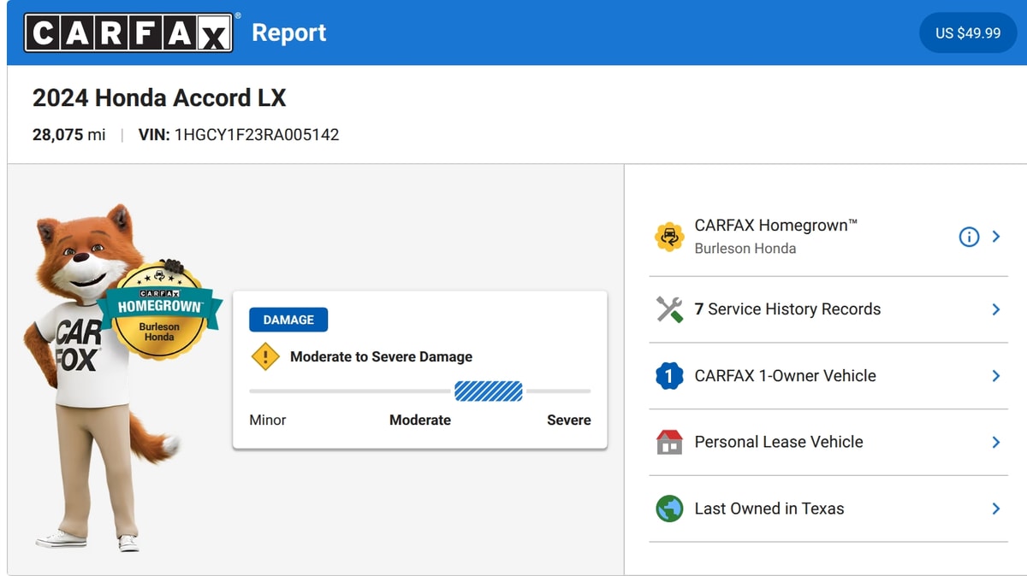Image resolution: width=1027 pixels, height=576 pixels.
Task: Click the Severe severity label
Action: [x=569, y=420]
